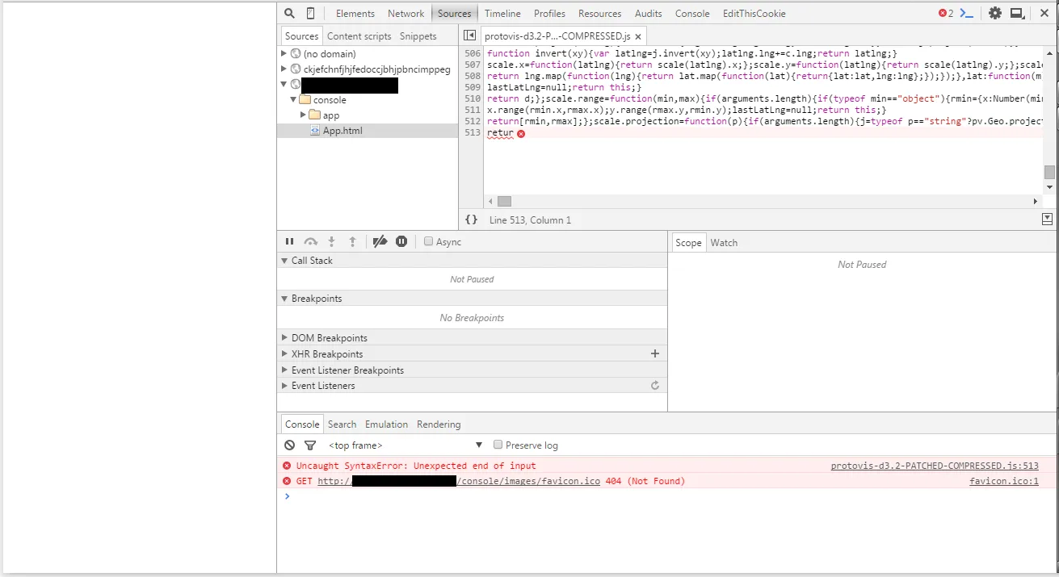Refresh the Event Listeners pane
Image resolution: width=1059 pixels, height=577 pixels.
[x=655, y=386]
